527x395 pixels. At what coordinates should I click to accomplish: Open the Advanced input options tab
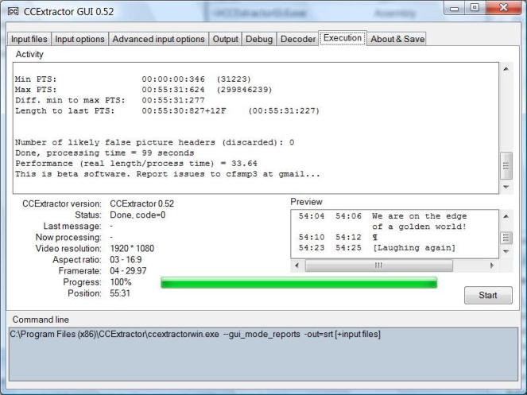point(158,39)
